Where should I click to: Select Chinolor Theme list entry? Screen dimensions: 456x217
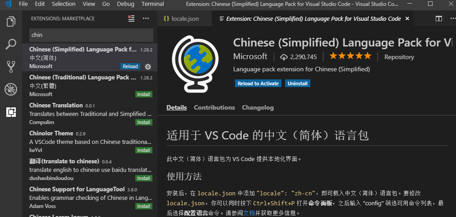[90, 141]
